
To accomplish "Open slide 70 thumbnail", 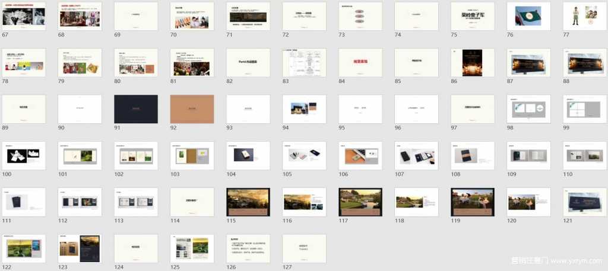I will [192, 16].
